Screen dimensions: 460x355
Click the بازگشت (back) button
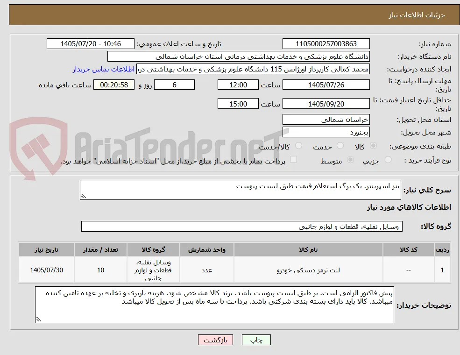(x=215, y=340)
